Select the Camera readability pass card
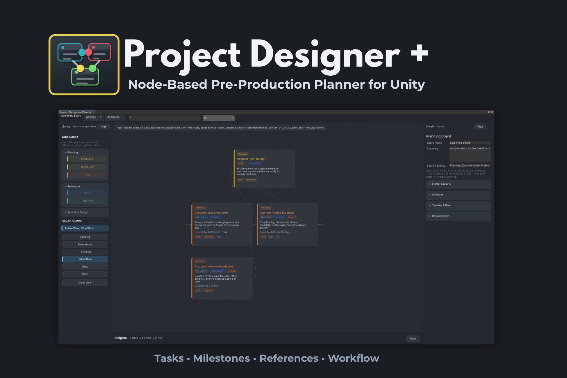The image size is (567, 378). point(288,224)
